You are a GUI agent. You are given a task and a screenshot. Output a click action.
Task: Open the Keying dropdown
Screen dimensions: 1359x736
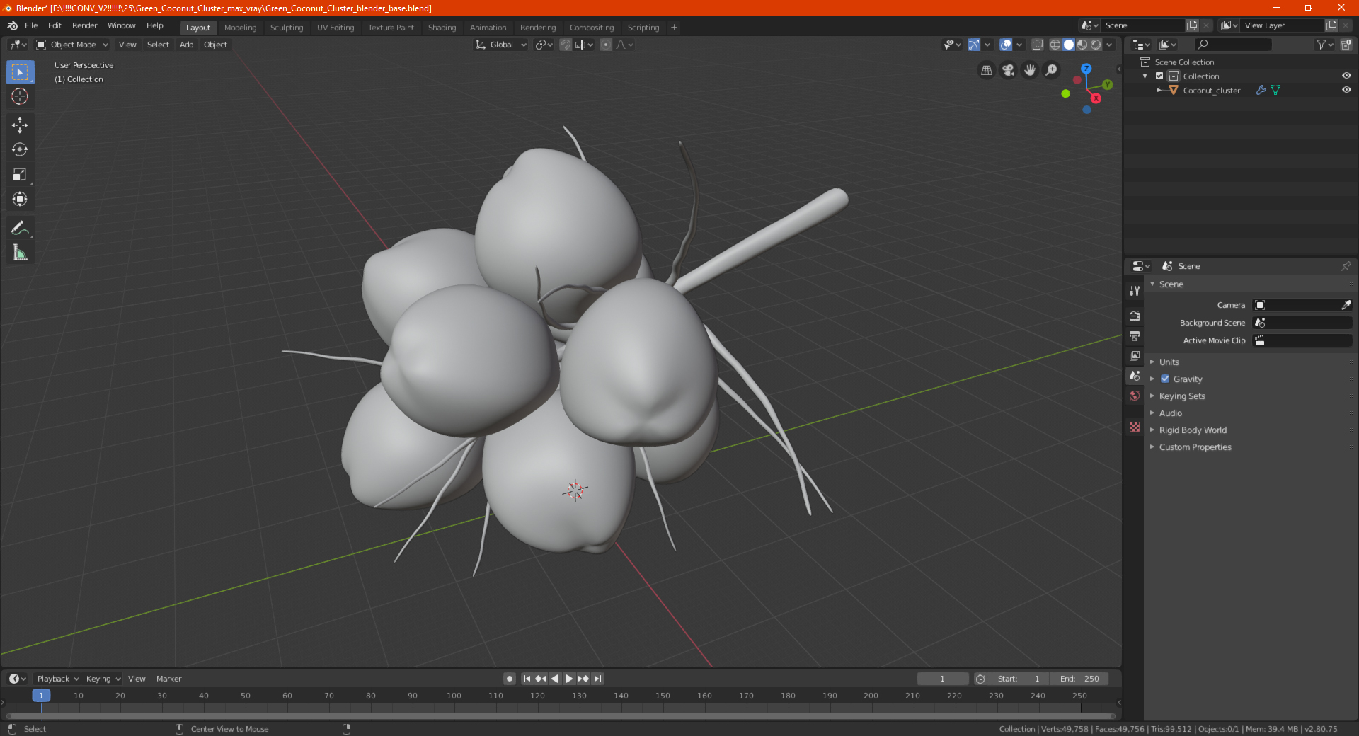103,678
